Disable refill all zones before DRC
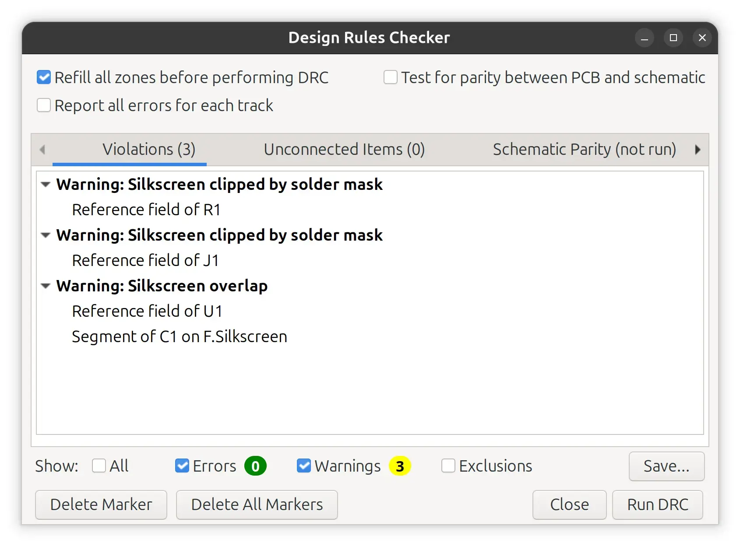This screenshot has height=546, width=740. (x=44, y=77)
